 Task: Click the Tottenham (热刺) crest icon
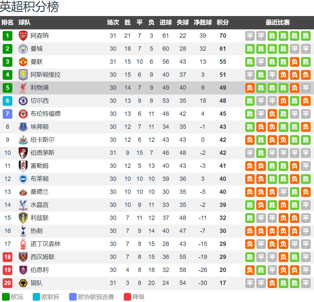point(23,231)
